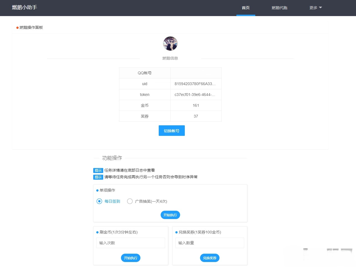Click 开始执行 in the 刷金币 panel
Viewport: 356px width, 267px height.
click(x=130, y=258)
